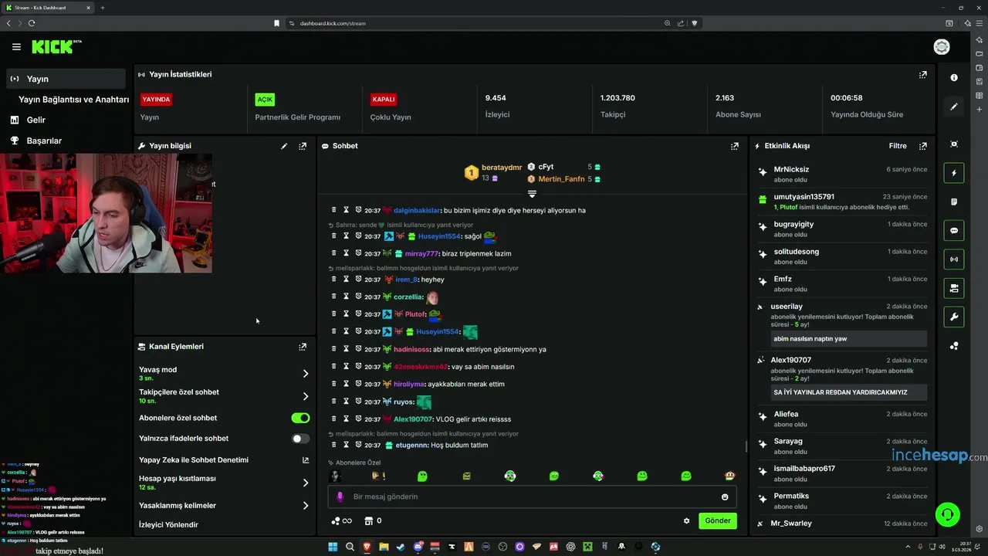Image resolution: width=988 pixels, height=556 pixels.
Task: Click the webcam preview thumbnail
Action: (x=106, y=213)
